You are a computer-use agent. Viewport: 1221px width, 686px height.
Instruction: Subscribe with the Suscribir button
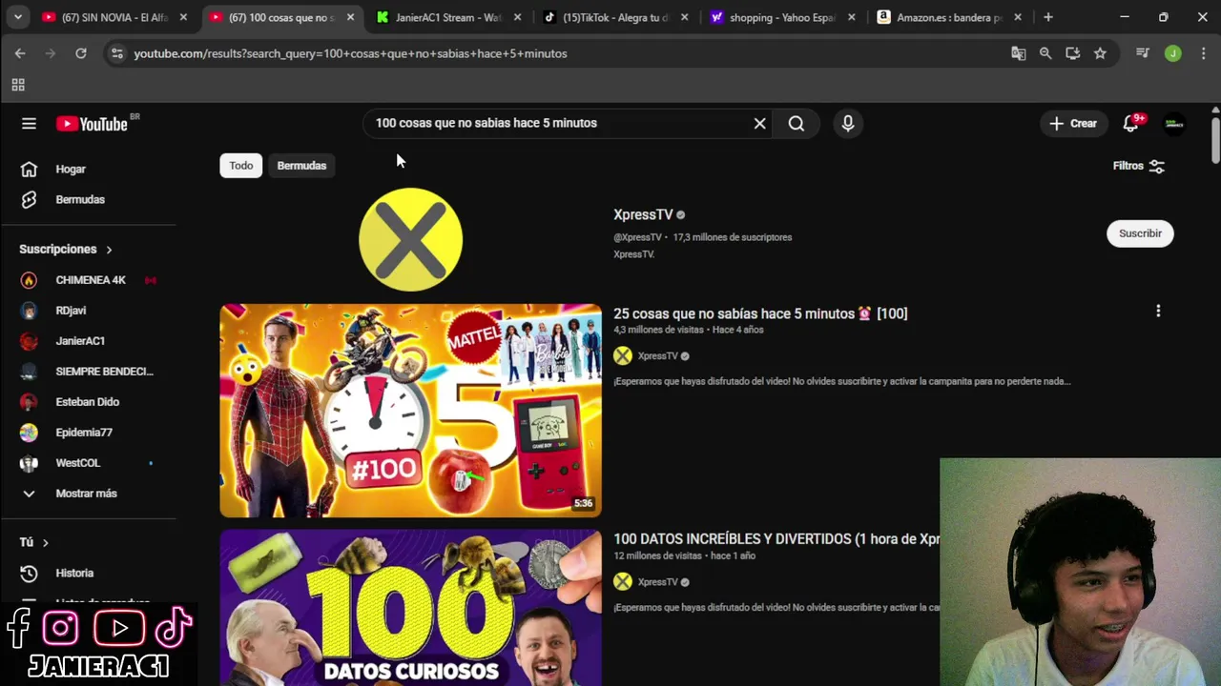coord(1140,233)
